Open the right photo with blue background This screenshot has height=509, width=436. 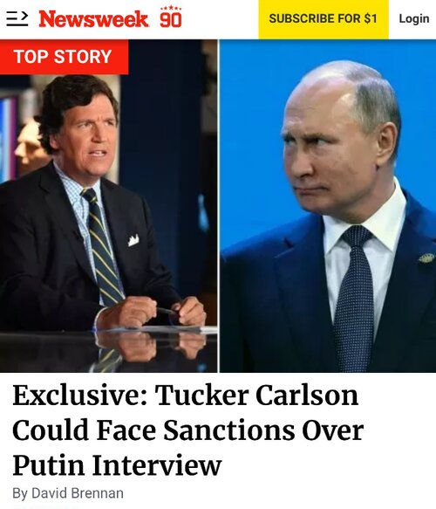328,206
